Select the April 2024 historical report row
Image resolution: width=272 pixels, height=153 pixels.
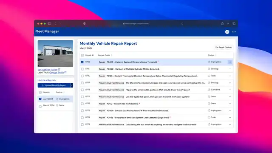coord(55,99)
